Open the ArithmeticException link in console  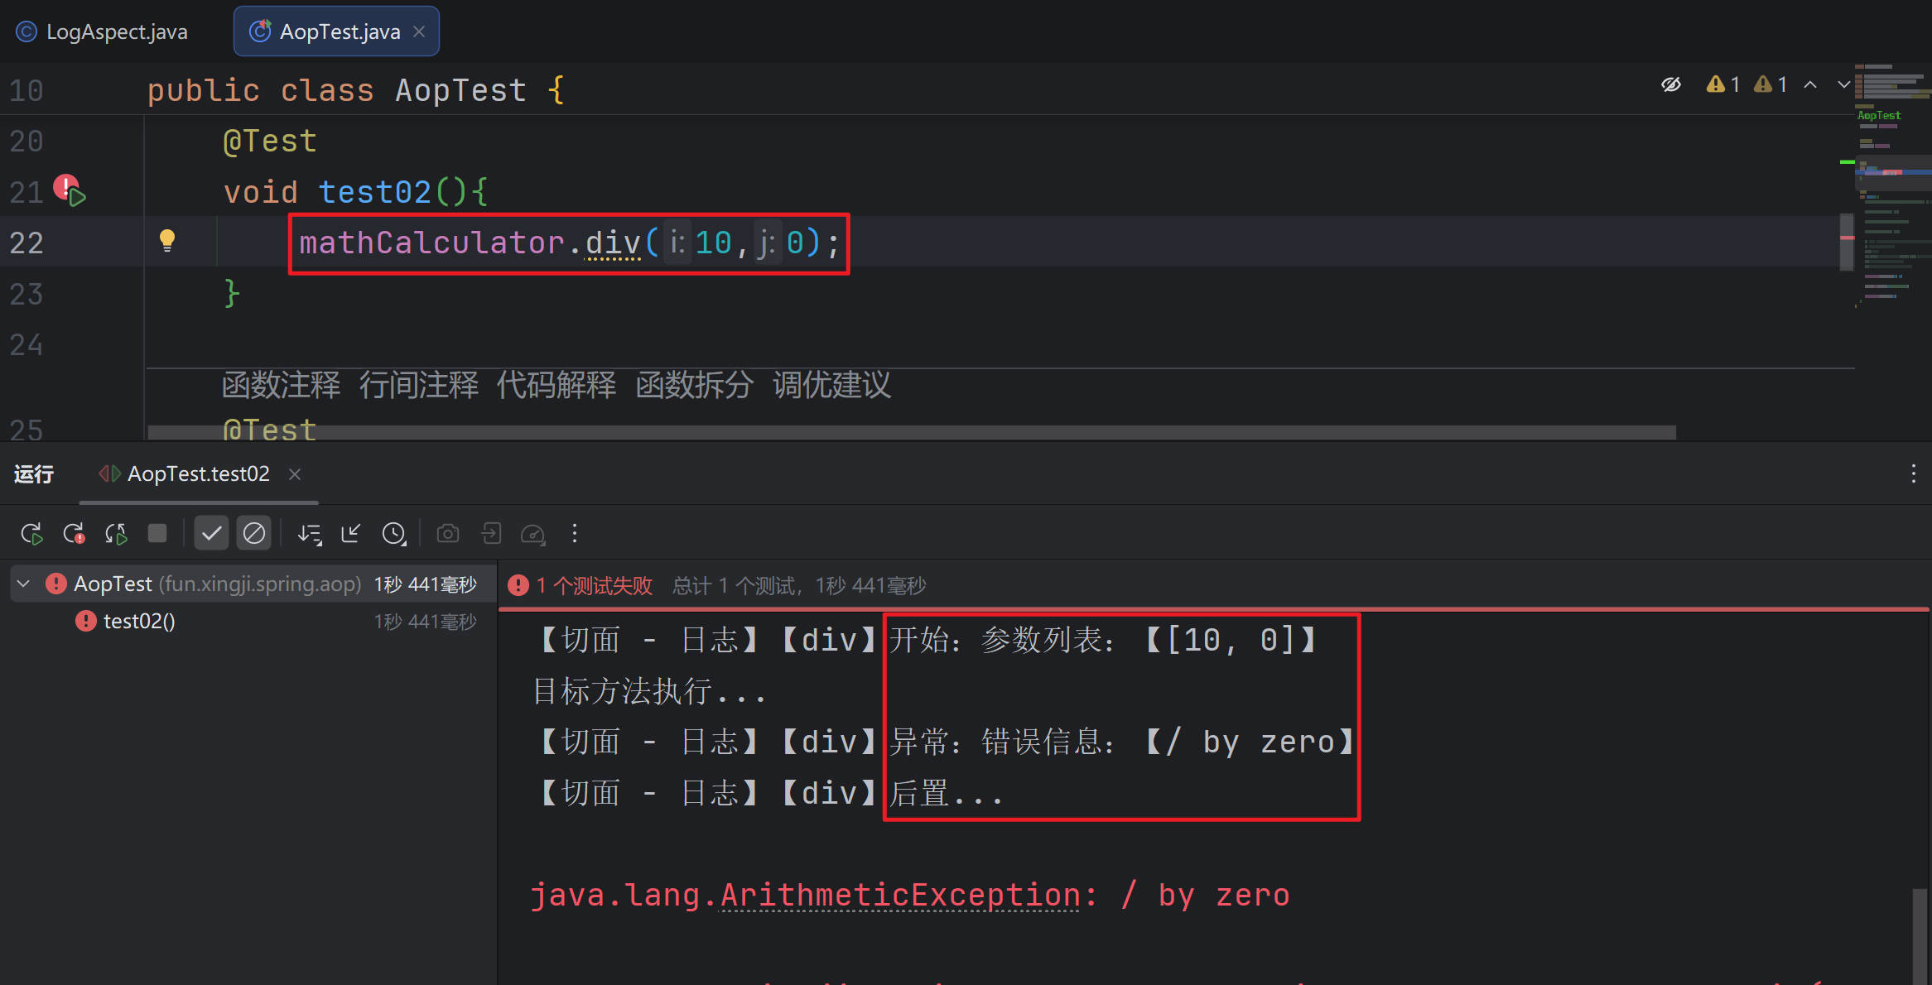899,896
